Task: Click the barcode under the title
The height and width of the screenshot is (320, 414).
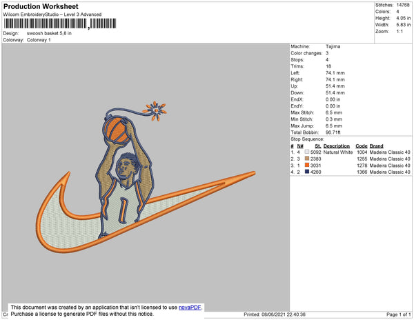Action: (60, 23)
